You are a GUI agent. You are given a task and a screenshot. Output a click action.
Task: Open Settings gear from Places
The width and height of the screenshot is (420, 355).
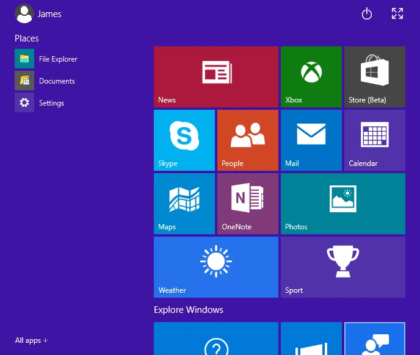[x=39, y=102]
